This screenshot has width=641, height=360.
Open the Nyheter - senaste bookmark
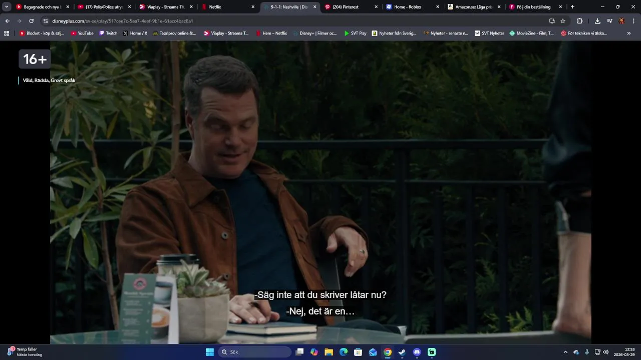[446, 33]
